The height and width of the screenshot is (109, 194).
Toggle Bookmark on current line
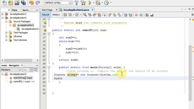119,15
